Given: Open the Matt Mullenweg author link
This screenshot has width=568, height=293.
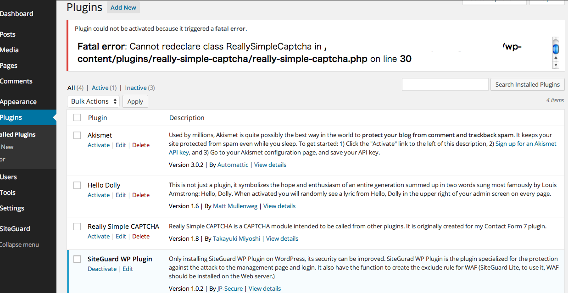Looking at the screenshot, I should coord(235,206).
